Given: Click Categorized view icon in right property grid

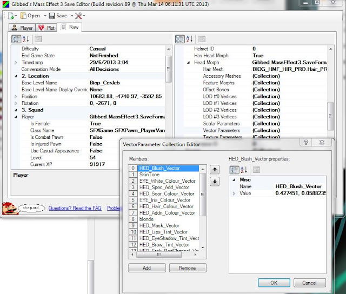Looking at the screenshot, I should (x=180, y=39).
